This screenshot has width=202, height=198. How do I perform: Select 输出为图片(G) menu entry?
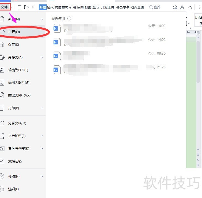click(23, 82)
